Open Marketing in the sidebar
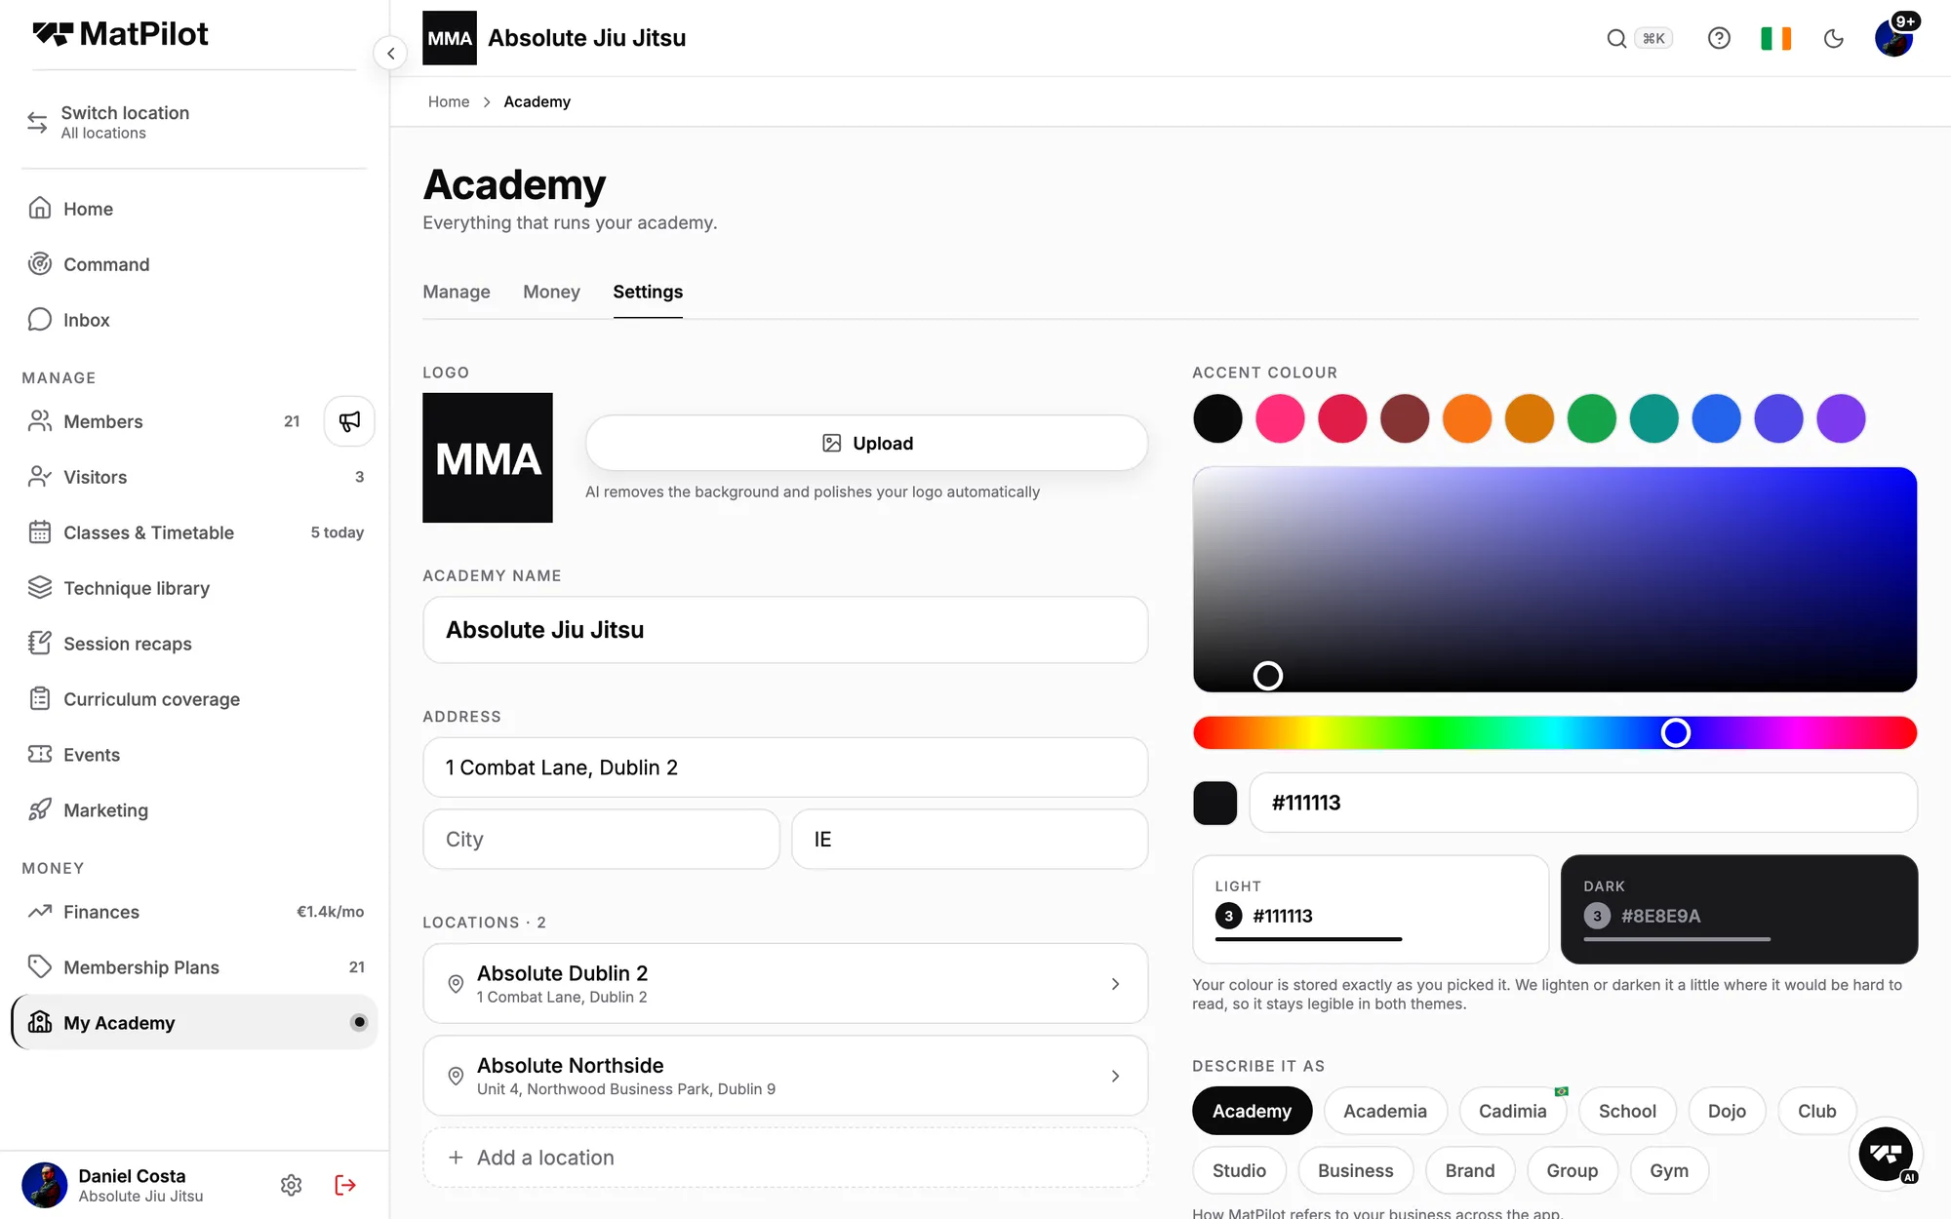Screen dimensions: 1951x1219 coord(193,810)
